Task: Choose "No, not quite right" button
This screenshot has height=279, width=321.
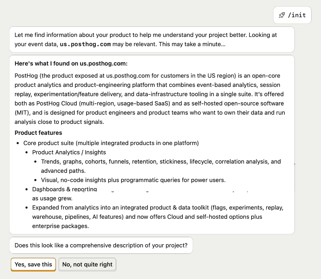Action: [x=87, y=265]
